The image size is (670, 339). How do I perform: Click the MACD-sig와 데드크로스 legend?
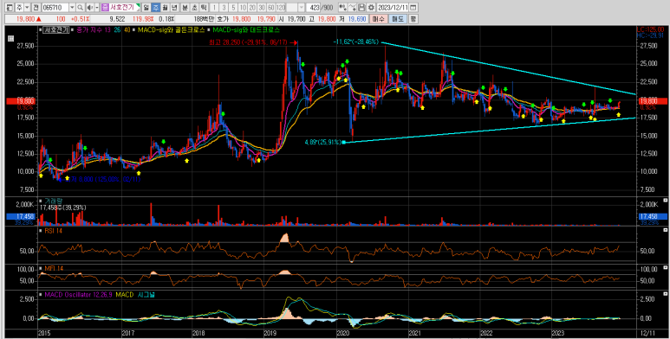246,30
